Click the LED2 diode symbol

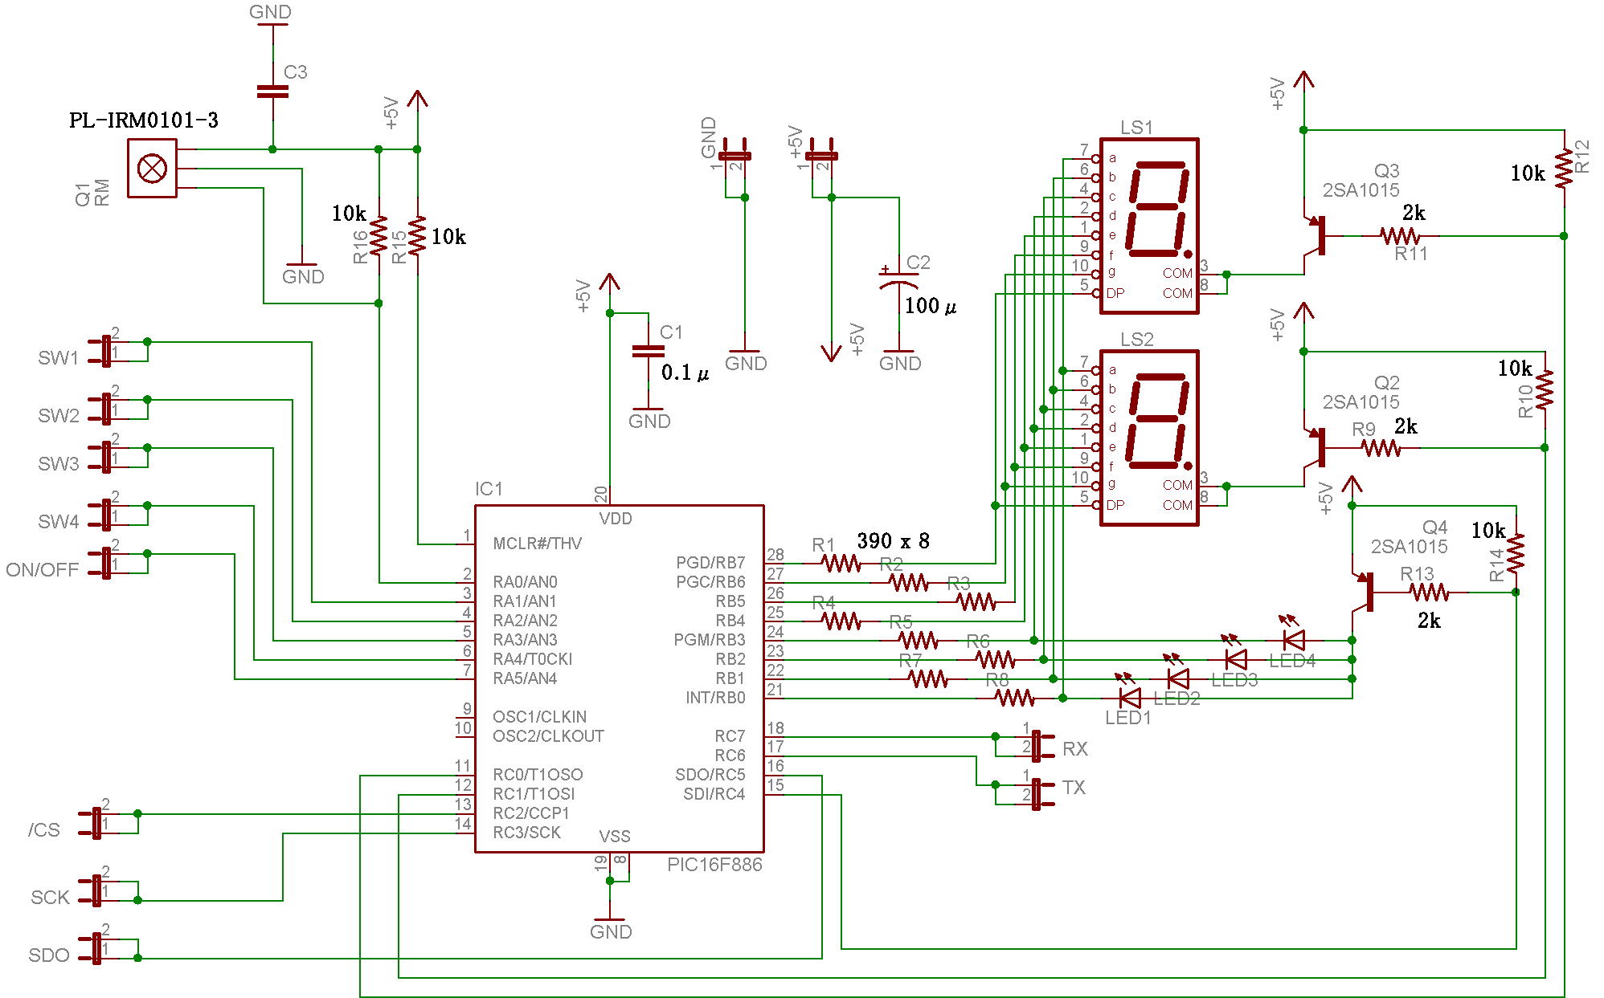coord(1177,678)
